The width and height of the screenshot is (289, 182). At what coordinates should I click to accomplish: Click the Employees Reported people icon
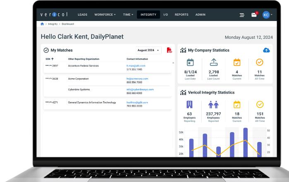coord(213,105)
